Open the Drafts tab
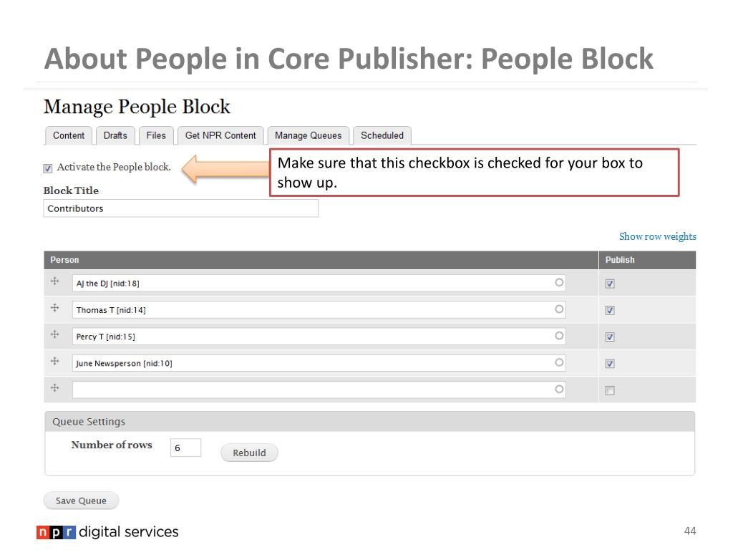 point(115,135)
